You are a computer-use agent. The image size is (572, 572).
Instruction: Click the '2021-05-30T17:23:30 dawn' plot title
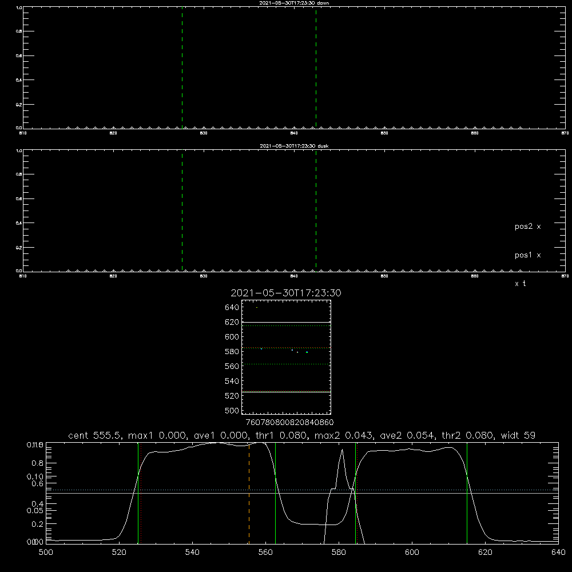point(294,3)
